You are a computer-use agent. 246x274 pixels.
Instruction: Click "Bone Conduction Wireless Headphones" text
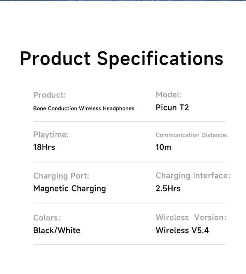coord(84,109)
